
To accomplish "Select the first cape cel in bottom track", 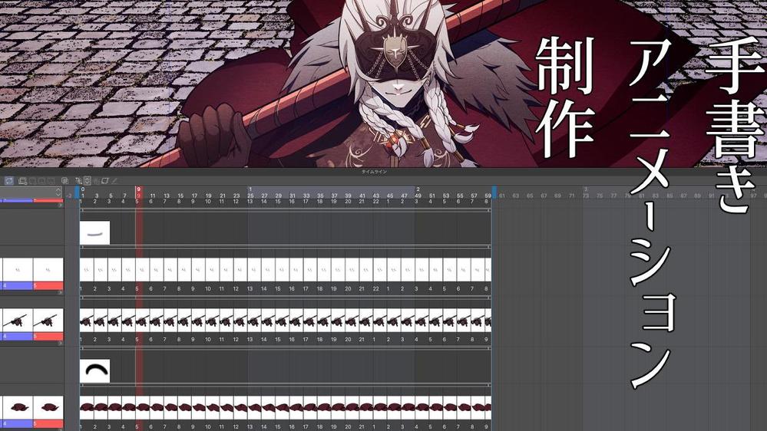I will coord(87,407).
